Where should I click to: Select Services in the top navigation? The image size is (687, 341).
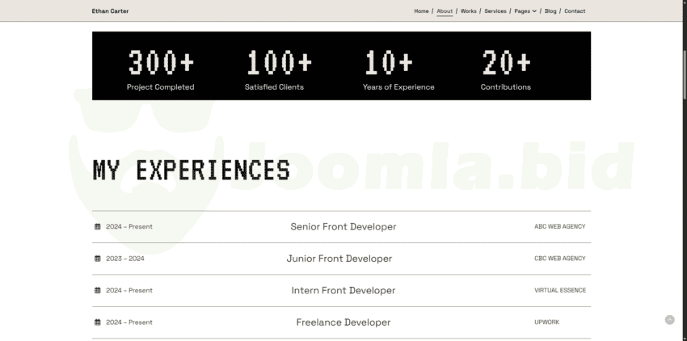tap(495, 11)
